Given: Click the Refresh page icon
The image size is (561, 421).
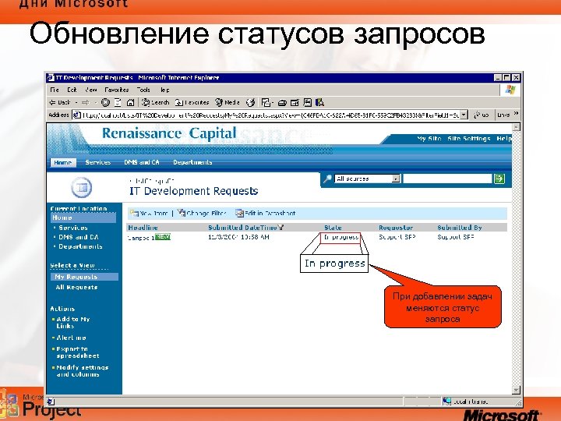Looking at the screenshot, I should [x=118, y=102].
